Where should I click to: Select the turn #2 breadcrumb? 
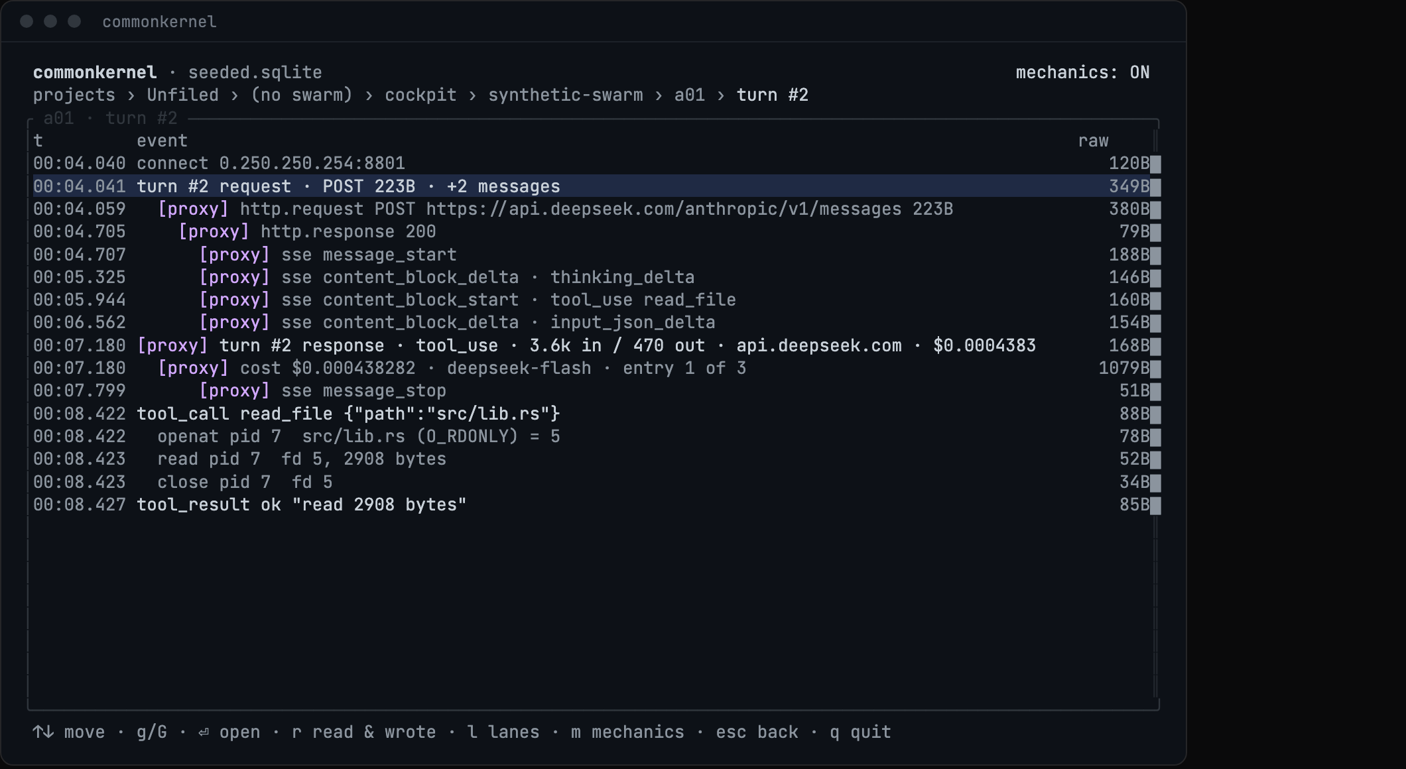click(x=773, y=95)
